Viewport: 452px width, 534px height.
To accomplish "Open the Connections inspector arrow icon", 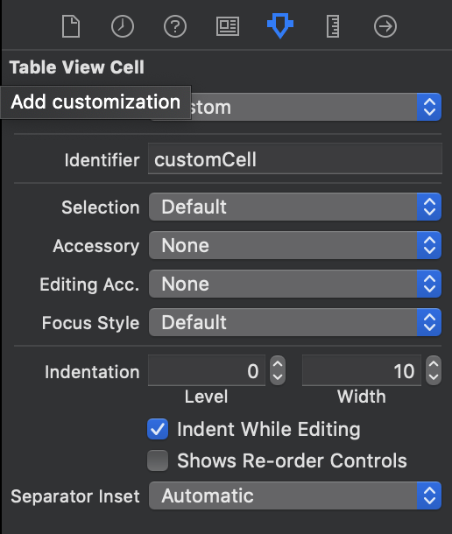I will pyautogui.click(x=385, y=26).
